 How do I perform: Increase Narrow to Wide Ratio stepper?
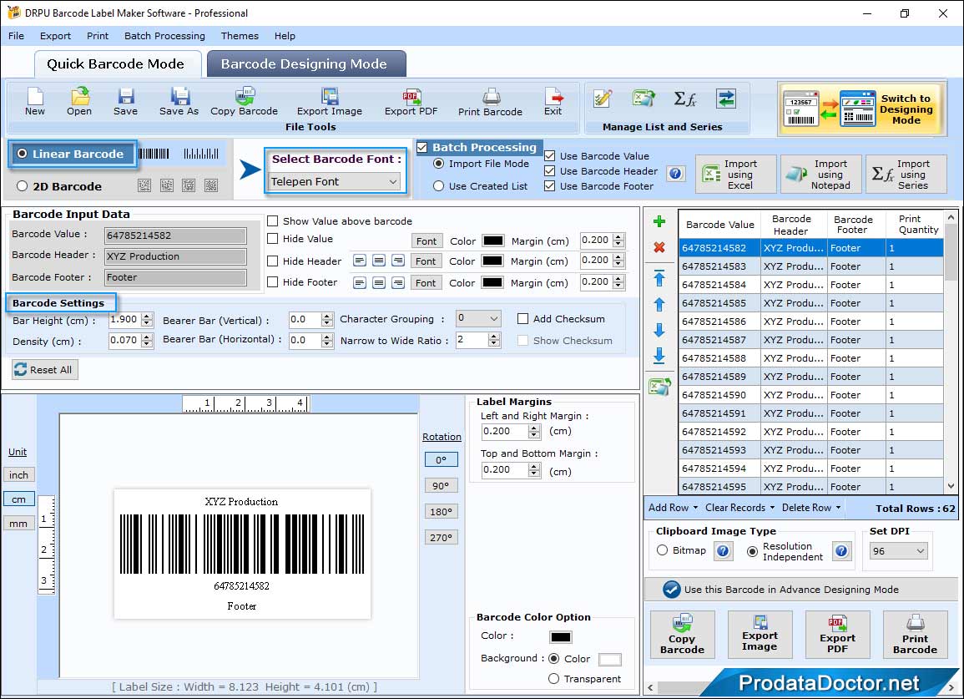click(493, 337)
